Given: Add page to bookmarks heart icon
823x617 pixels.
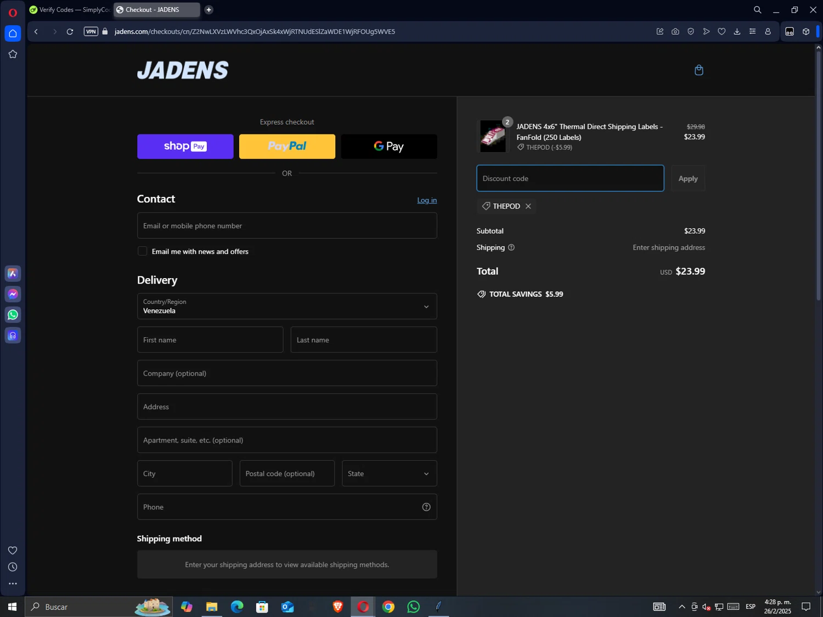Looking at the screenshot, I should tap(721, 32).
